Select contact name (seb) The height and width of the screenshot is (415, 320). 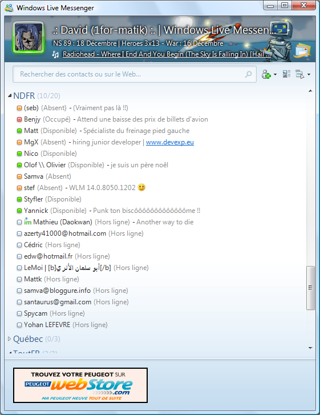(x=31, y=108)
